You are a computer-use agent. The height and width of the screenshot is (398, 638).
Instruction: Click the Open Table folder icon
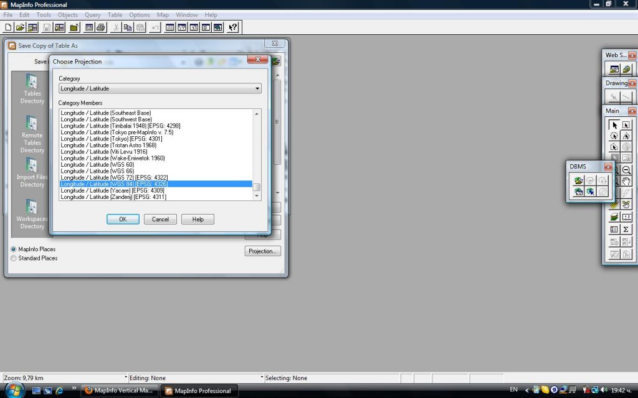[x=20, y=27]
